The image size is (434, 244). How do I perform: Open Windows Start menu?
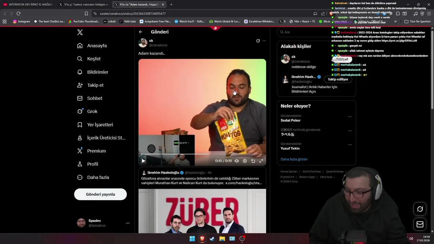pyautogui.click(x=192, y=239)
